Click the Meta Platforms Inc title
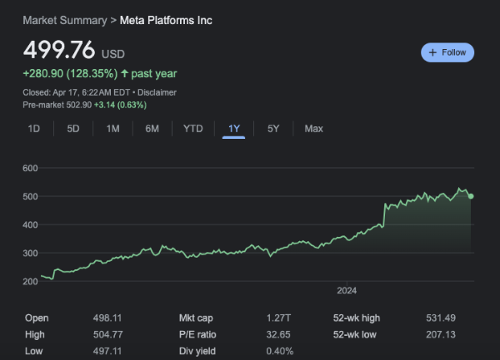500x360 pixels. click(166, 20)
